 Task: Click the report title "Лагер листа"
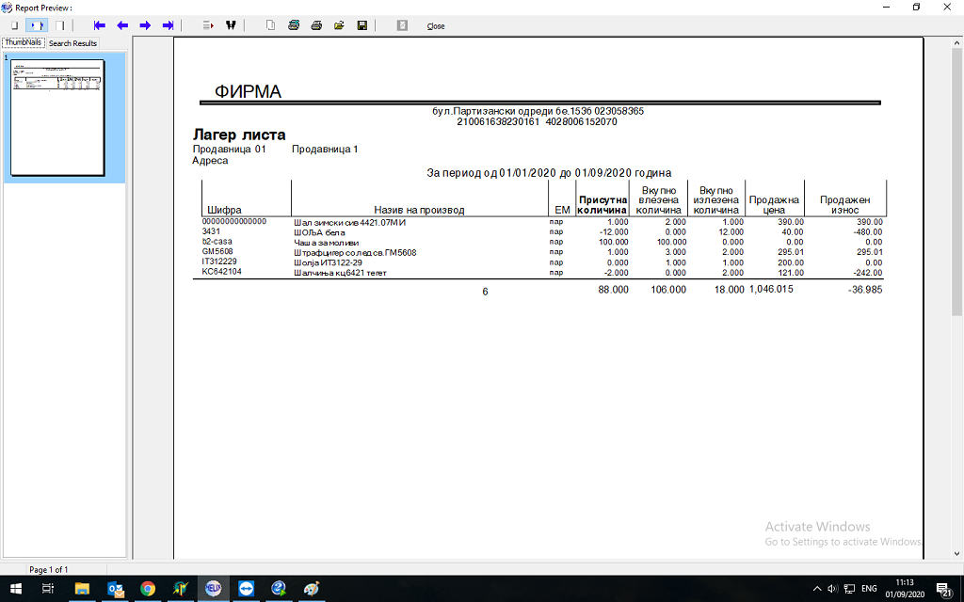pos(239,135)
